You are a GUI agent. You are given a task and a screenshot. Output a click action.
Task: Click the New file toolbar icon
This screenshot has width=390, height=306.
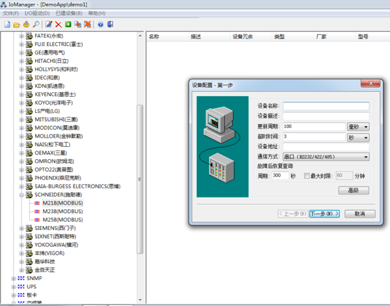(7, 24)
